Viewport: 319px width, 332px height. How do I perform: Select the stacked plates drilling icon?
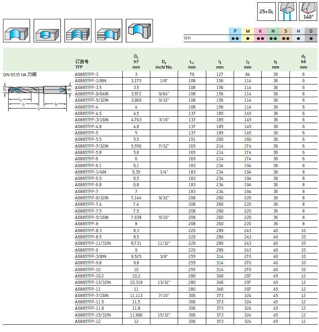click(78, 31)
